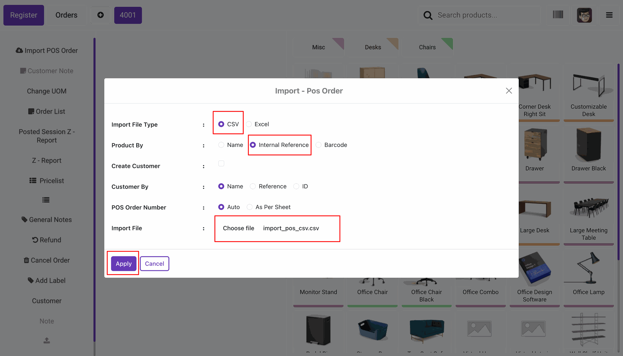
Task: Select order 4001 tab
Action: (x=128, y=15)
